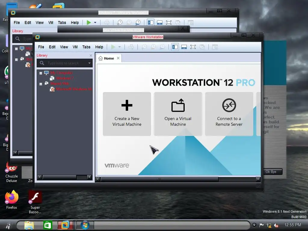The width and height of the screenshot is (308, 231).
Task: Click the Create a New Virtual Machine tile
Action: 127,114
